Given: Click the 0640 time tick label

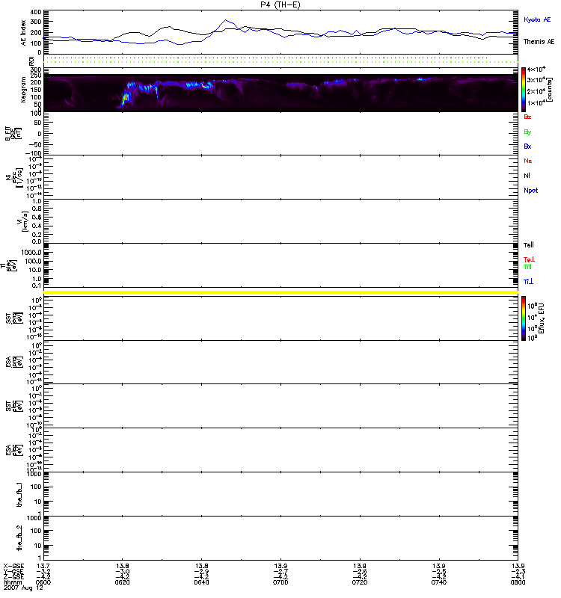Looking at the screenshot, I should 201,582.
